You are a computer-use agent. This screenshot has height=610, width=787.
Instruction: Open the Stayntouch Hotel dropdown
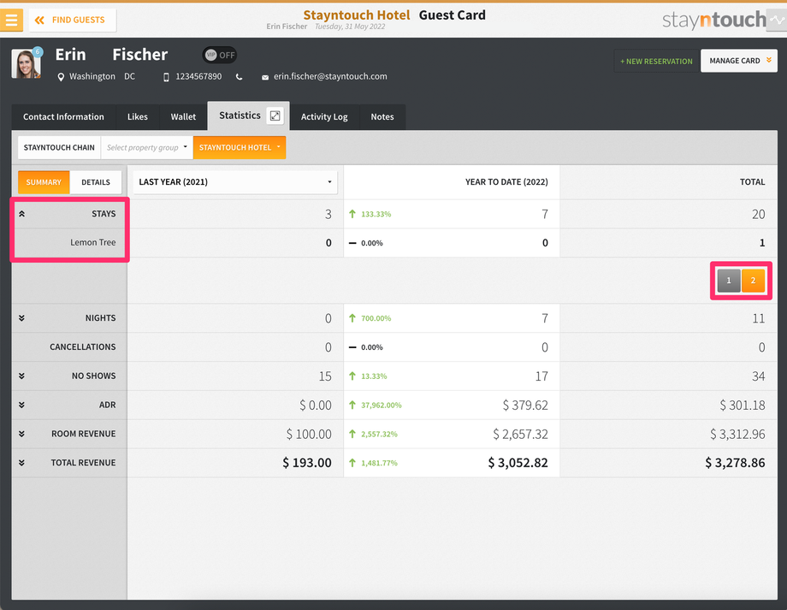[x=240, y=148]
